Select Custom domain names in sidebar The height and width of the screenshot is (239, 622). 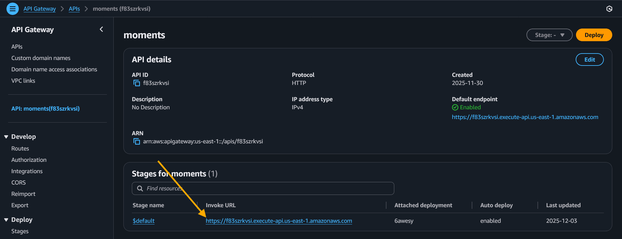click(41, 58)
